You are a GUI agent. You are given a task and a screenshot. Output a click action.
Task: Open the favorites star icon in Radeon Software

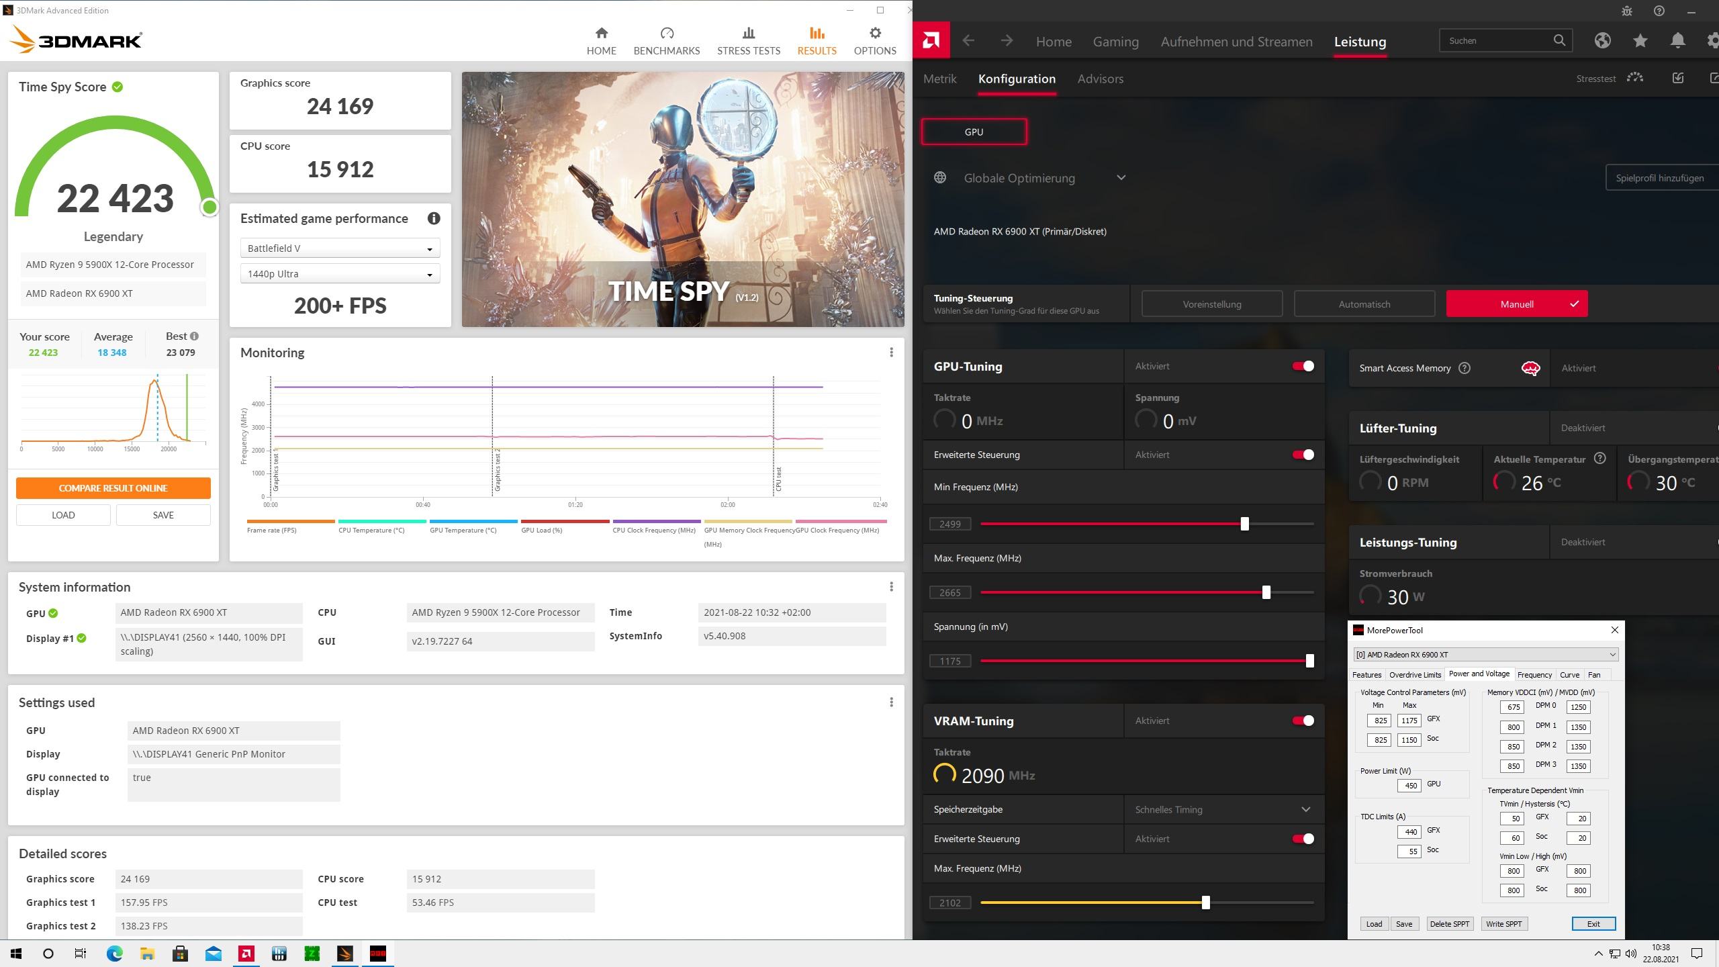1640,40
